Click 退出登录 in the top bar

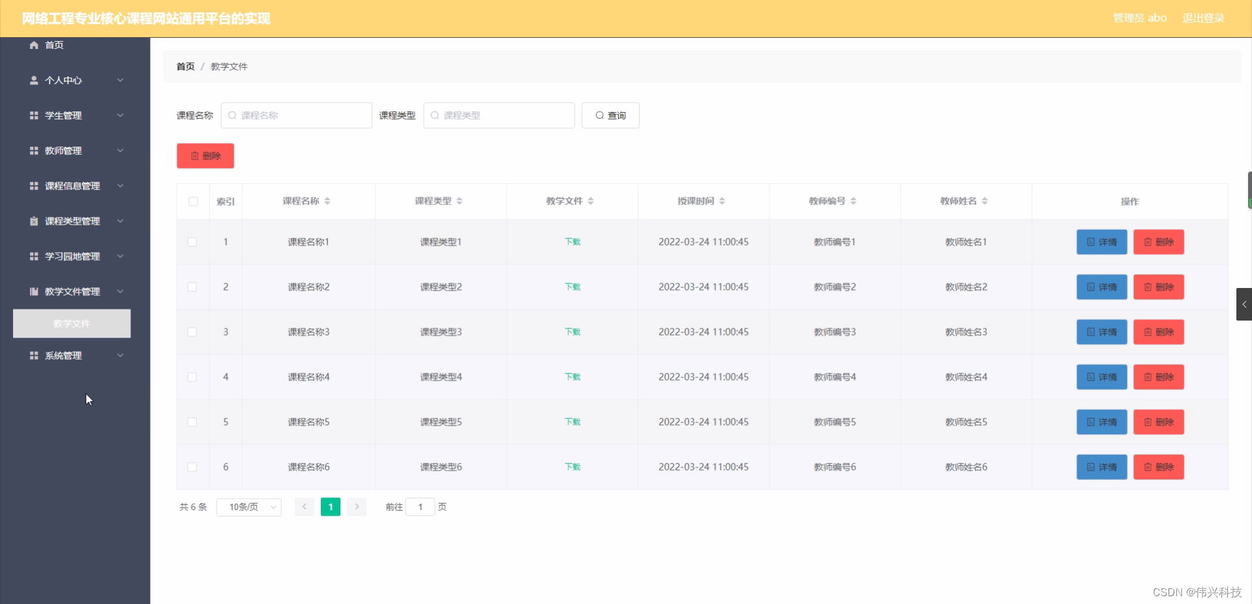click(x=1203, y=18)
